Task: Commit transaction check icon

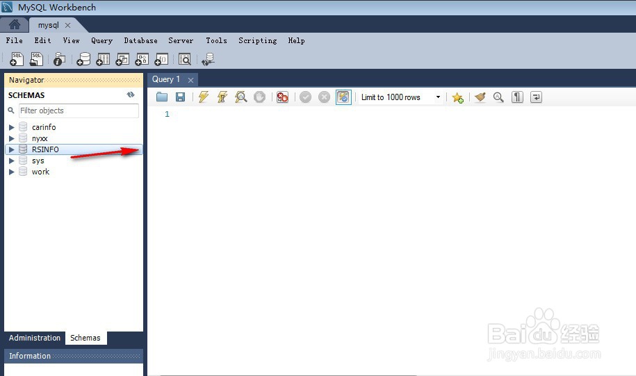Action: pos(305,97)
